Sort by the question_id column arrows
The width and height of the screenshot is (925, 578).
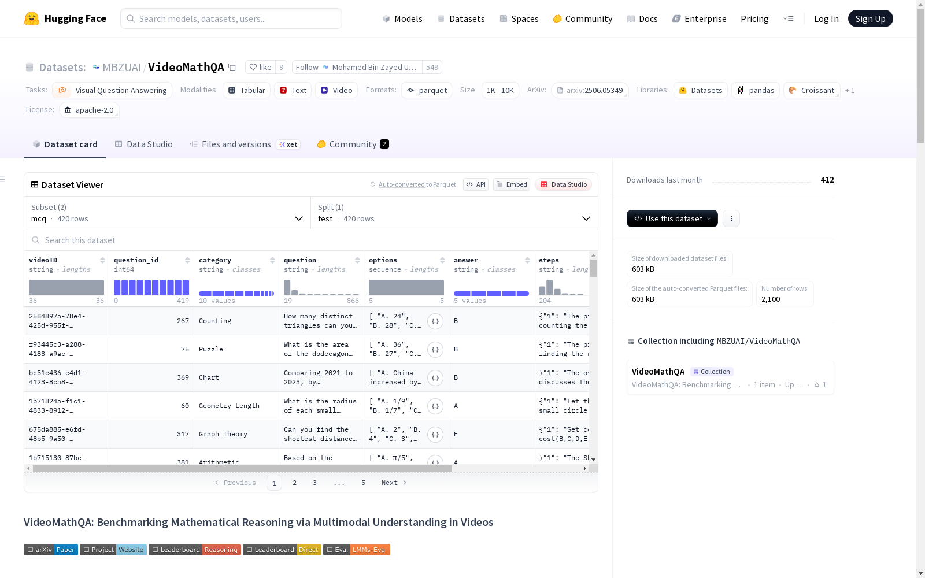point(187,260)
